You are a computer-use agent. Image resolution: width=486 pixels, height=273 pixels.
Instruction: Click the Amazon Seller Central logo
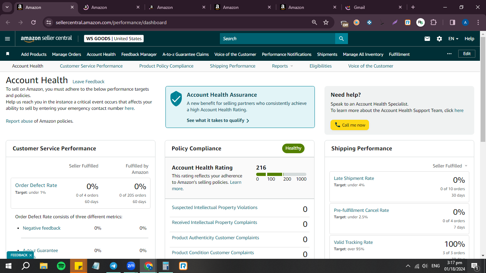[46, 38]
